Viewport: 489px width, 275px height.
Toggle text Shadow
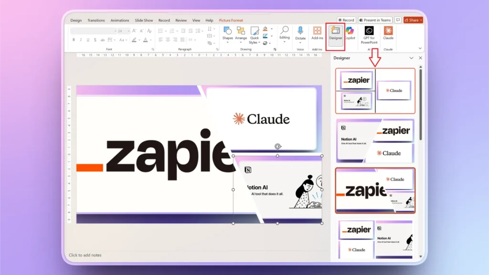pyautogui.click(x=95, y=40)
